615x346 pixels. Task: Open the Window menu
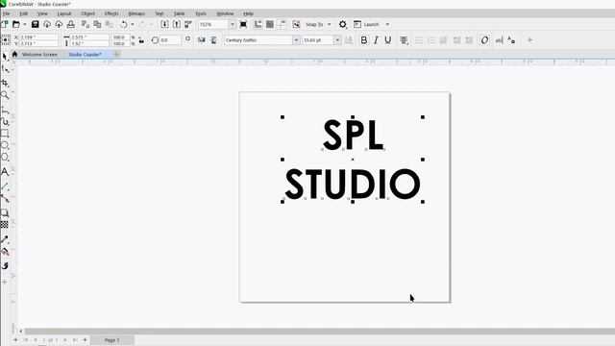pyautogui.click(x=225, y=13)
